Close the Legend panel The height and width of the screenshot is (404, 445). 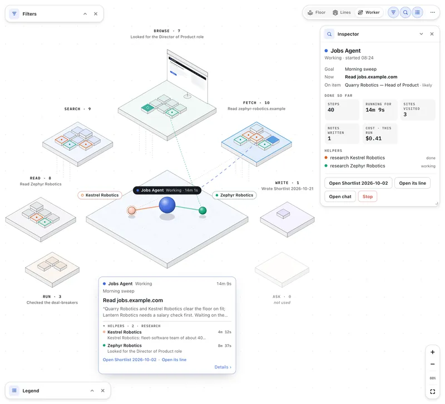tap(103, 391)
